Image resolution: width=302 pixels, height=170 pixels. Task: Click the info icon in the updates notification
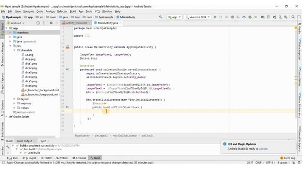(225, 144)
